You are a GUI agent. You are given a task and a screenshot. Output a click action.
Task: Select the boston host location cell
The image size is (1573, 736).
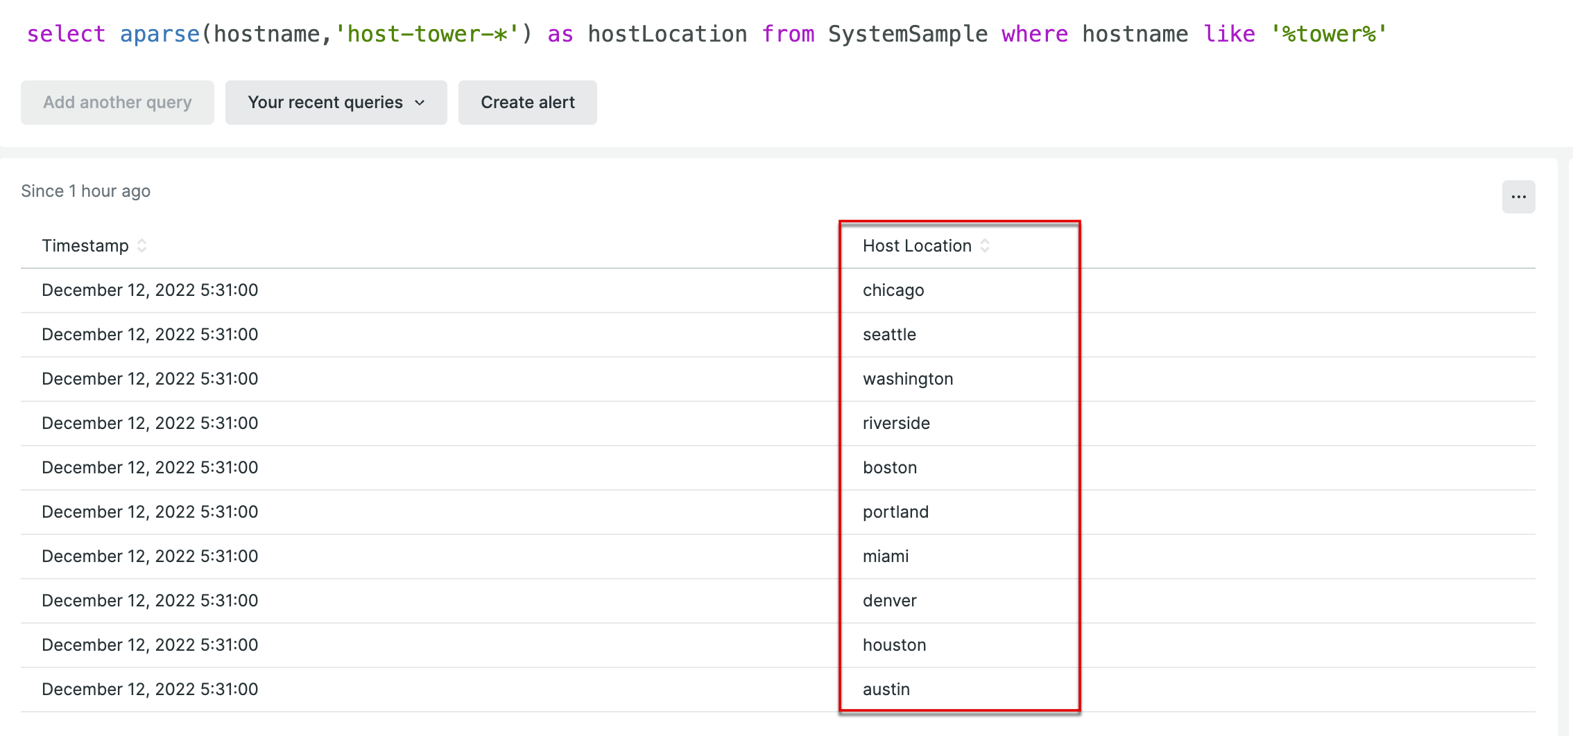point(890,468)
